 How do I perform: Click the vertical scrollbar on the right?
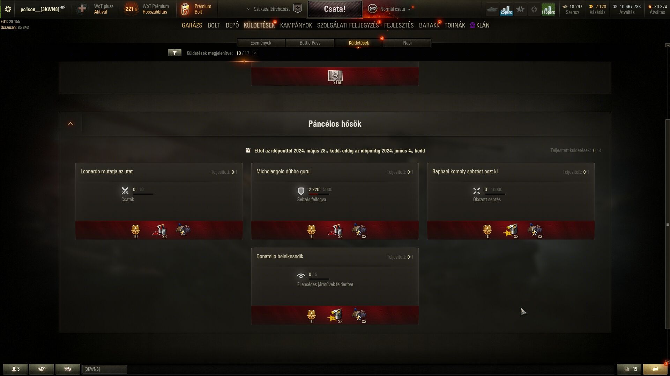click(668, 224)
